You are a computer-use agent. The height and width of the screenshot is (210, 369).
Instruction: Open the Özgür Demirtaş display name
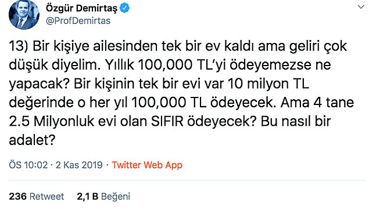(81, 9)
